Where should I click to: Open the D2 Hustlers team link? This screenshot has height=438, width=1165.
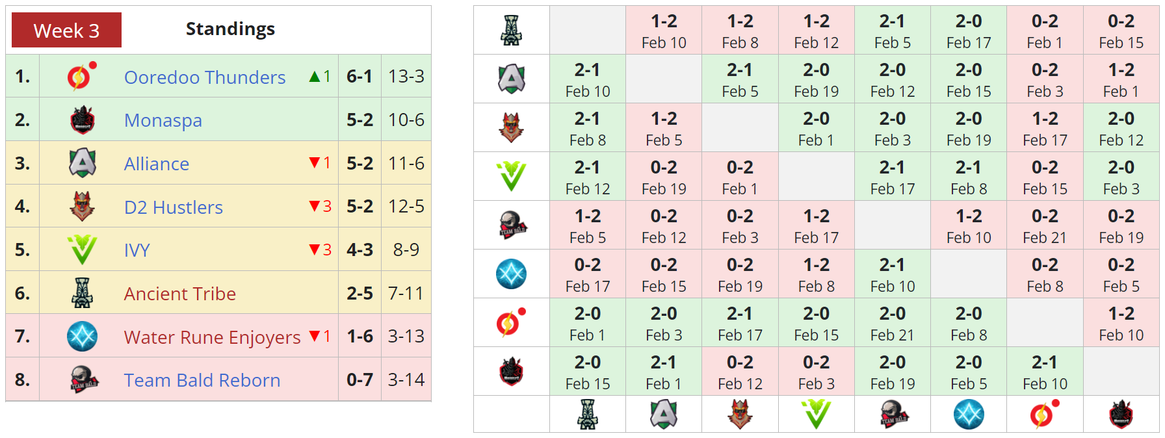(x=174, y=207)
